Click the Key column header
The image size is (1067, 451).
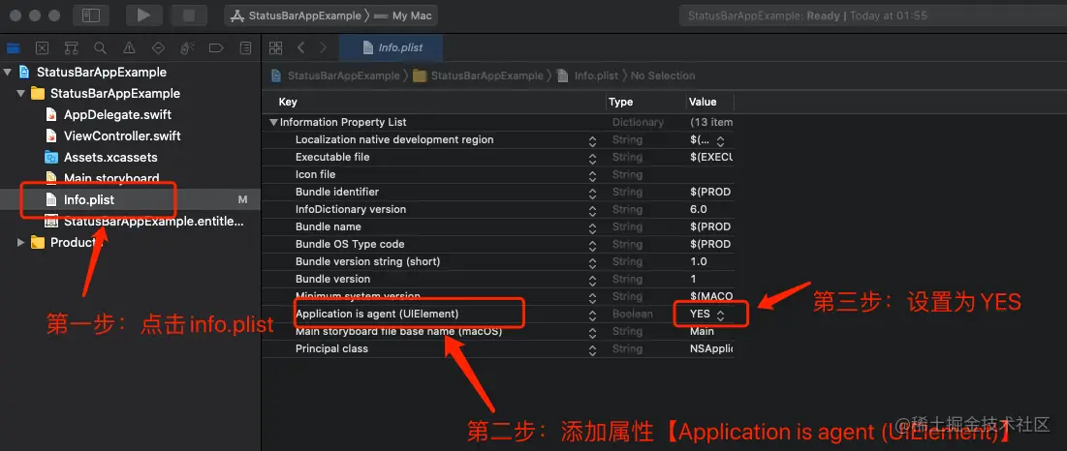click(288, 102)
